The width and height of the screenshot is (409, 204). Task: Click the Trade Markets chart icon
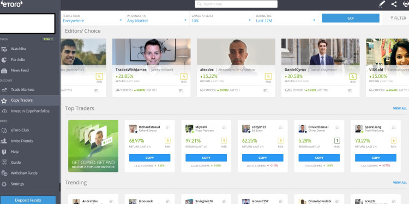pyautogui.click(x=4, y=90)
